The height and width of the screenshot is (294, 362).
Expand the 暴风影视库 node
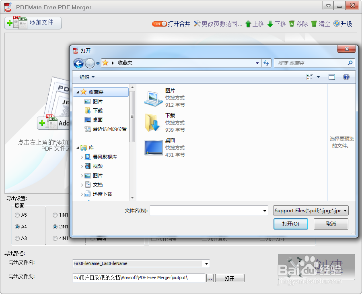(x=82, y=157)
